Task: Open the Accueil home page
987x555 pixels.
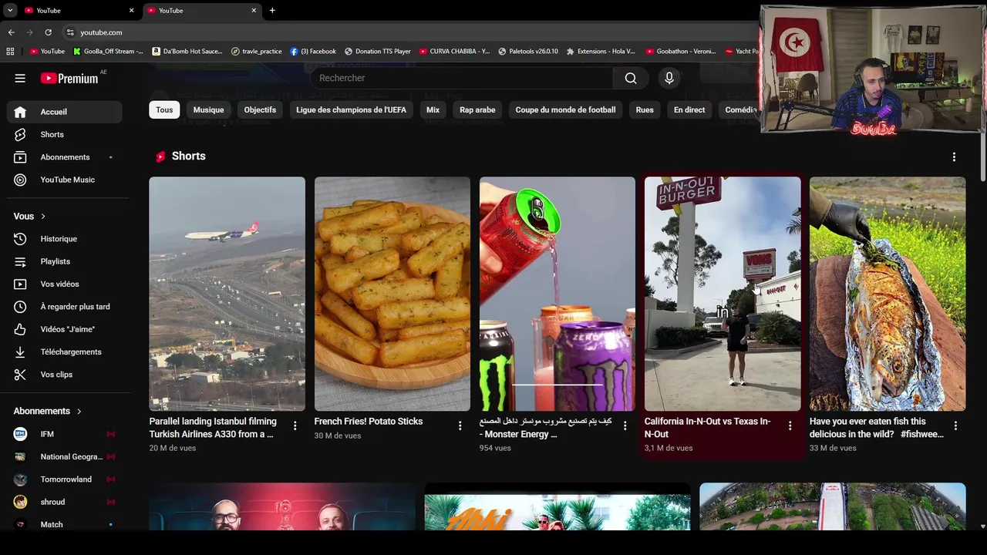Action: click(x=65, y=112)
